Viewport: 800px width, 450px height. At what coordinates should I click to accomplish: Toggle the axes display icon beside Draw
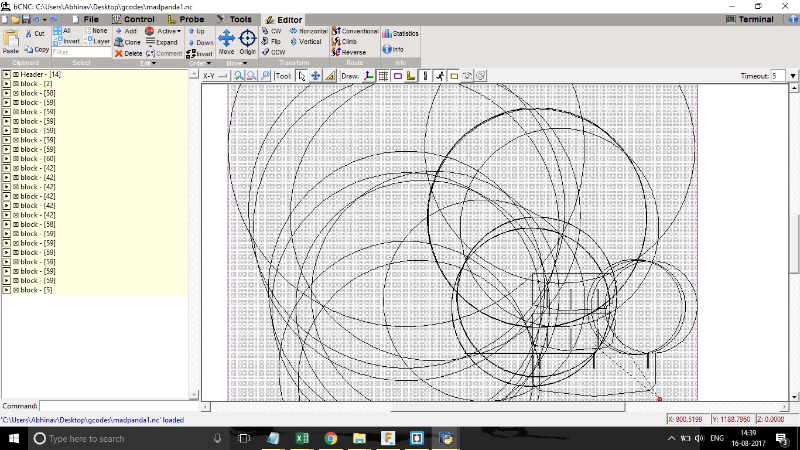(368, 76)
